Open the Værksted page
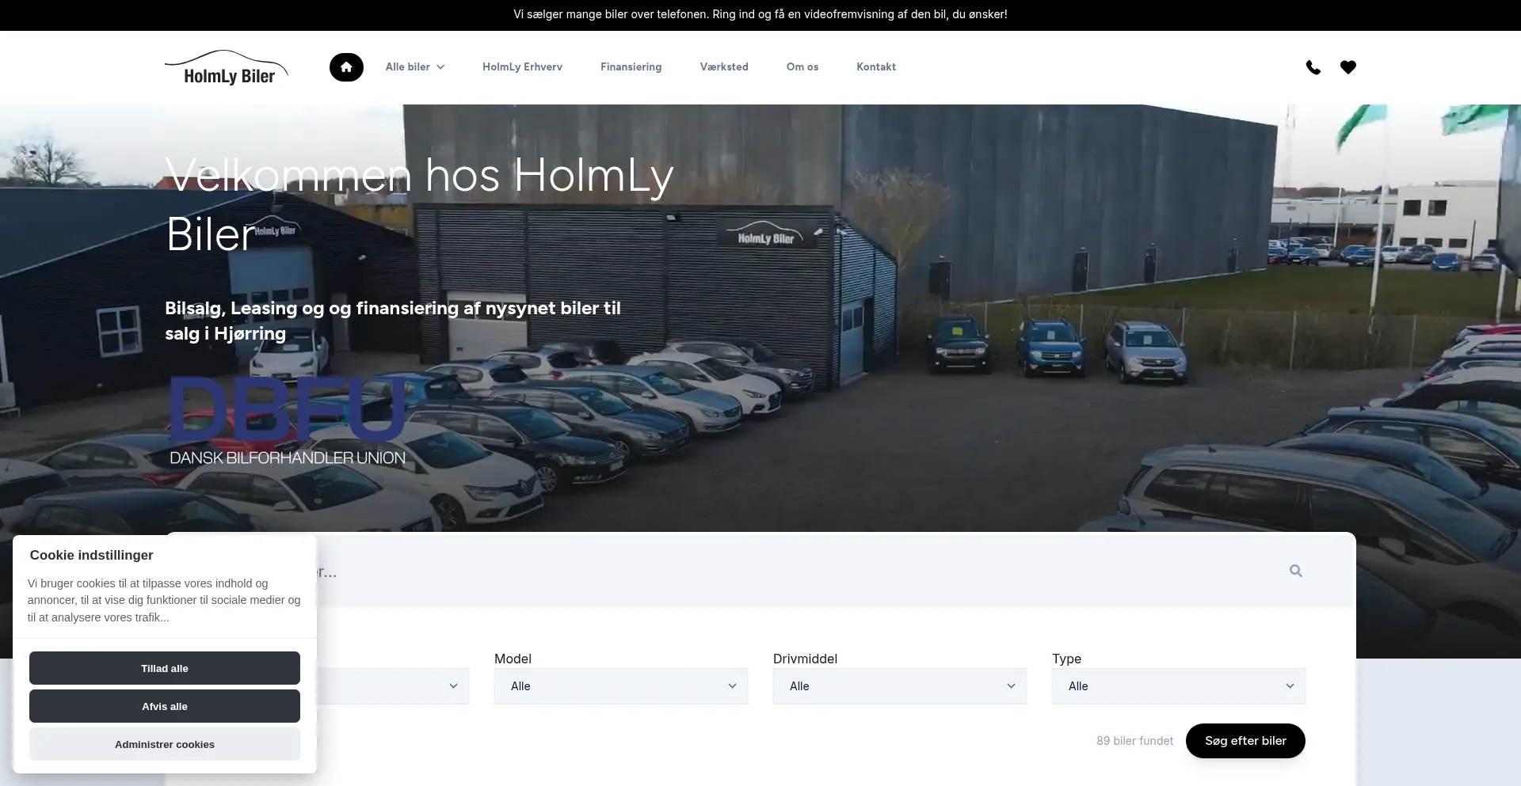Viewport: 1521px width, 786px height. click(723, 67)
